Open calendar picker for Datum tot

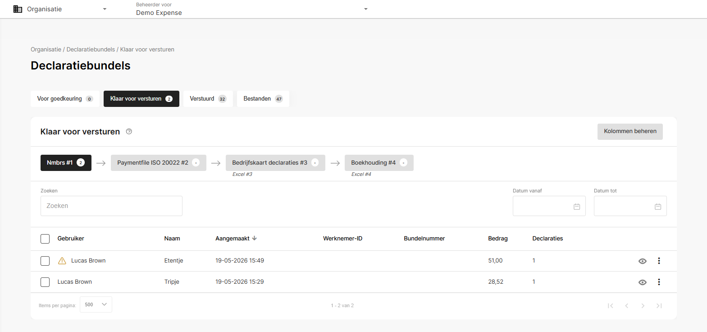point(658,207)
